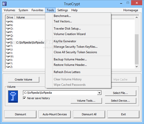Select the W: drive icon
Screen dimensions: 144x124
point(8,56)
